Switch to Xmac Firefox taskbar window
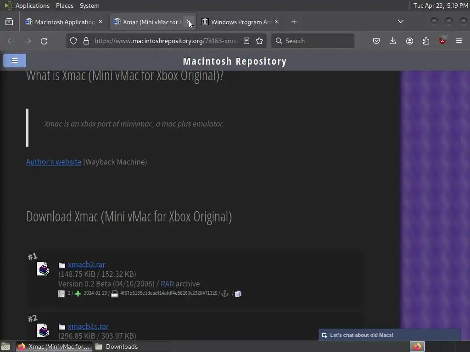 (x=54, y=346)
